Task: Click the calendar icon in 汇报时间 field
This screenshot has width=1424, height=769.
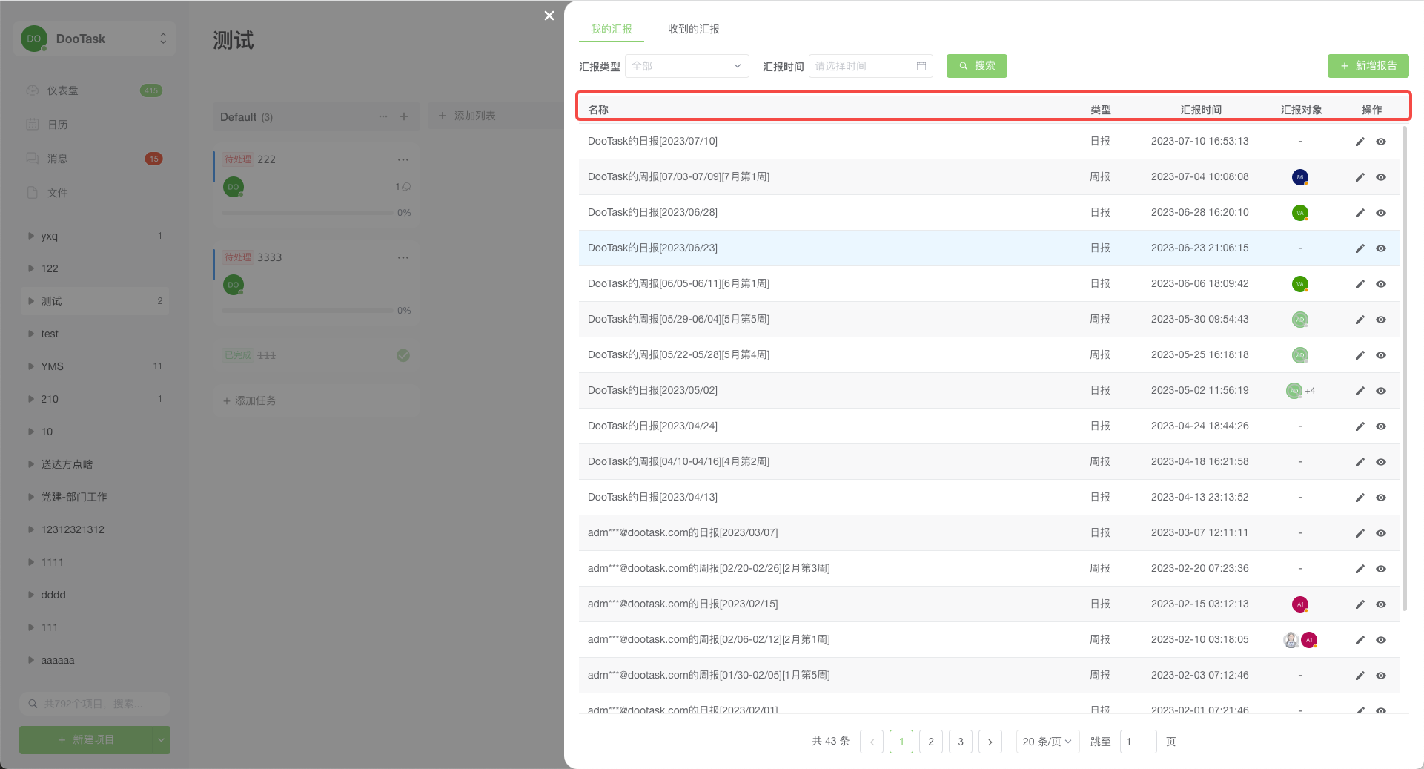Action: pos(921,66)
